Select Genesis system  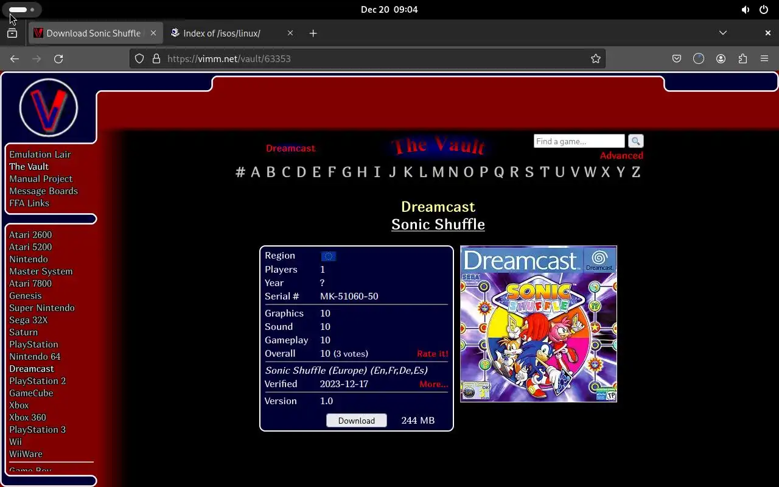(26, 296)
